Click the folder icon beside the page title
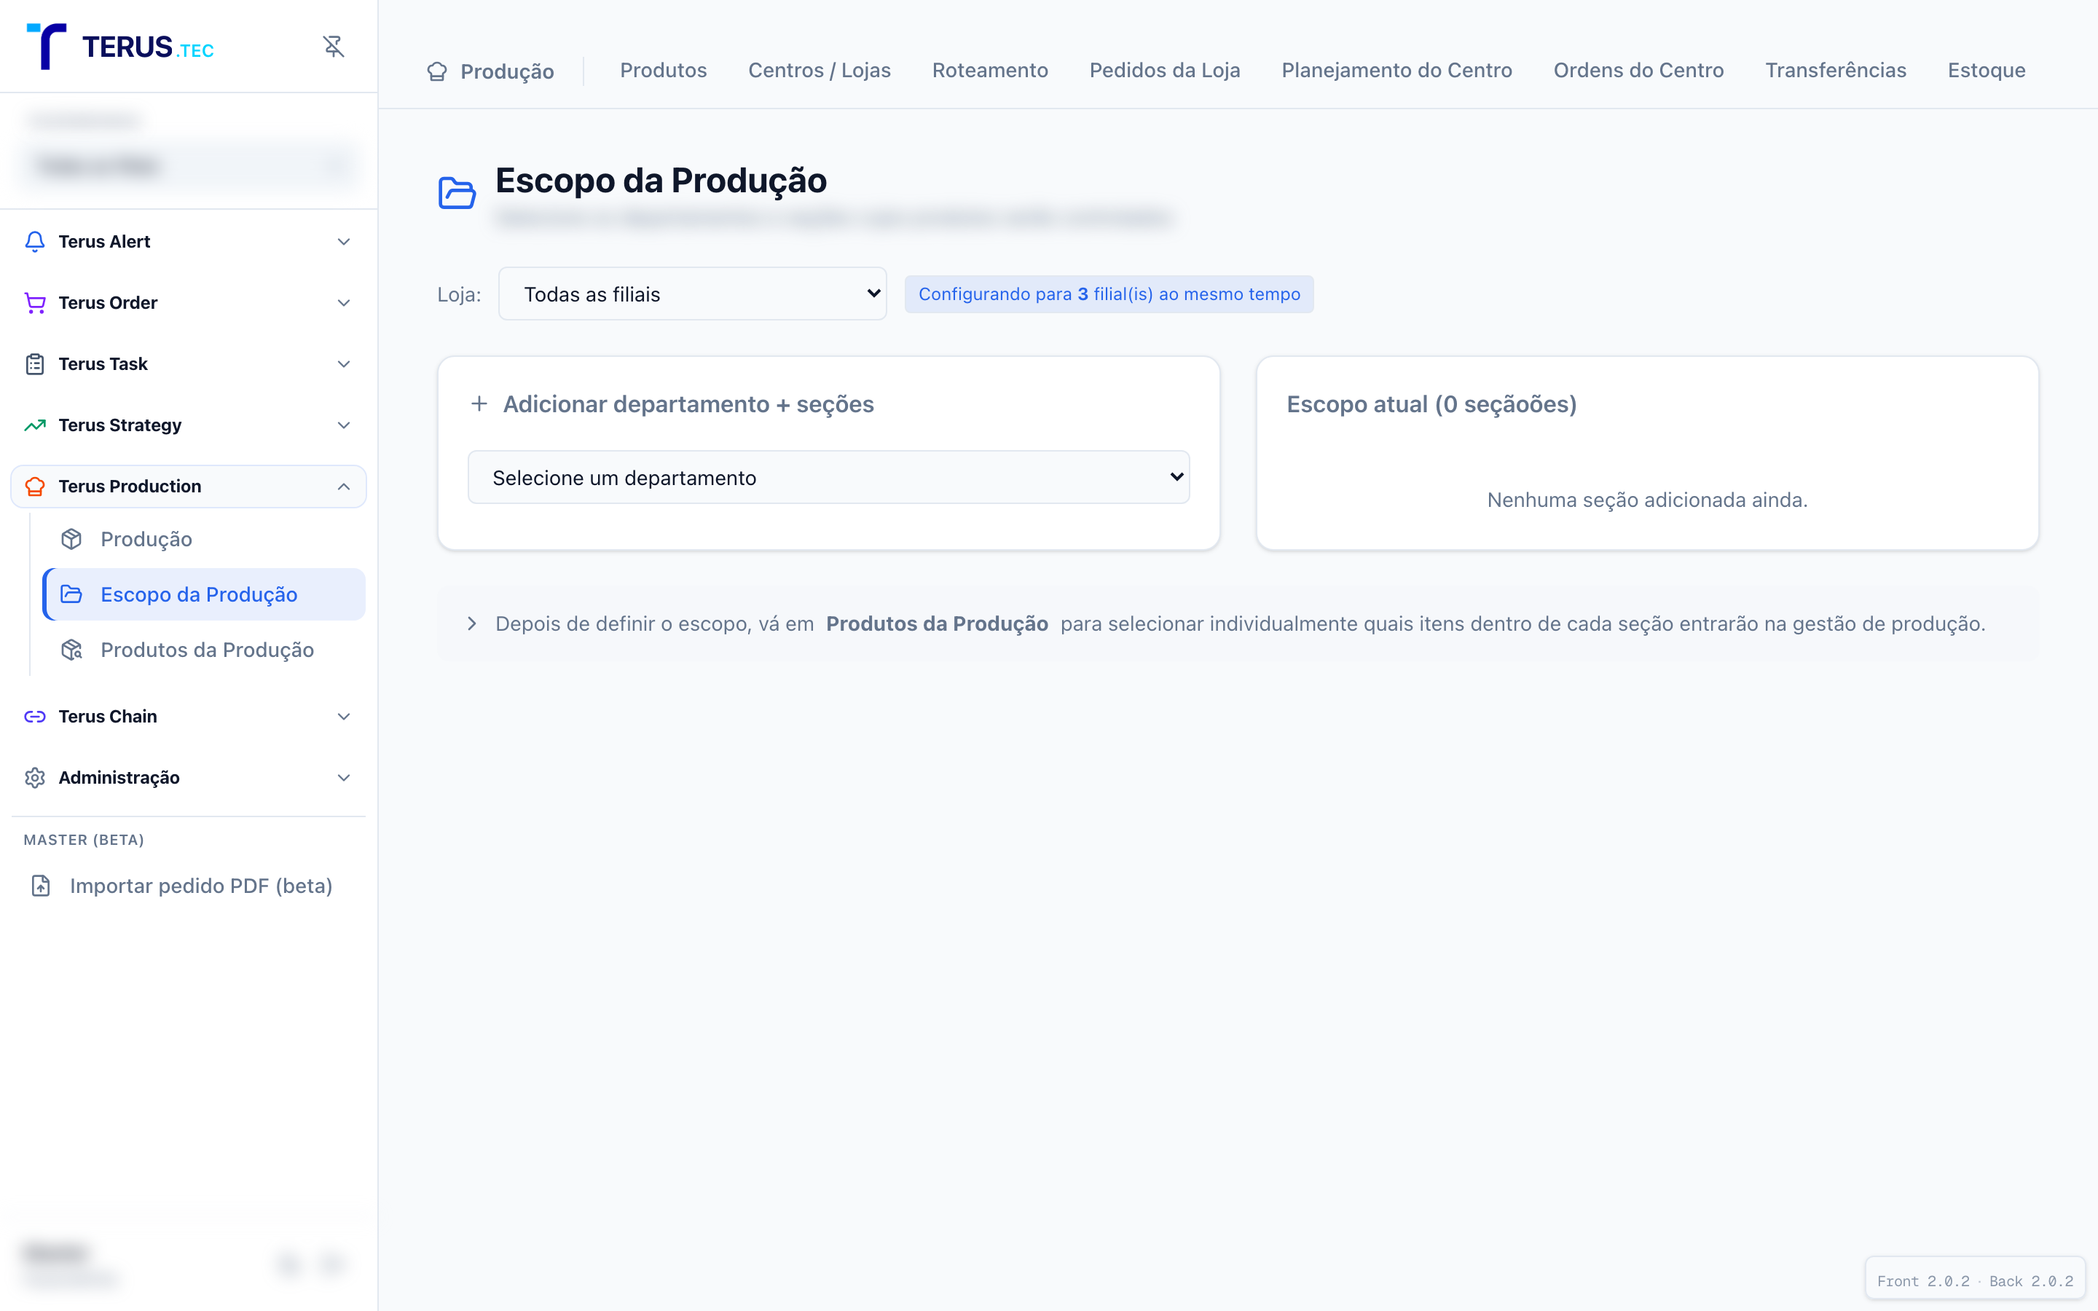The image size is (2098, 1311). 457,192
